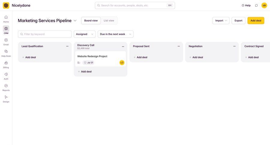Image resolution: width=270 pixels, height=145 pixels.
Task: Switch to List view
Action: point(109,20)
